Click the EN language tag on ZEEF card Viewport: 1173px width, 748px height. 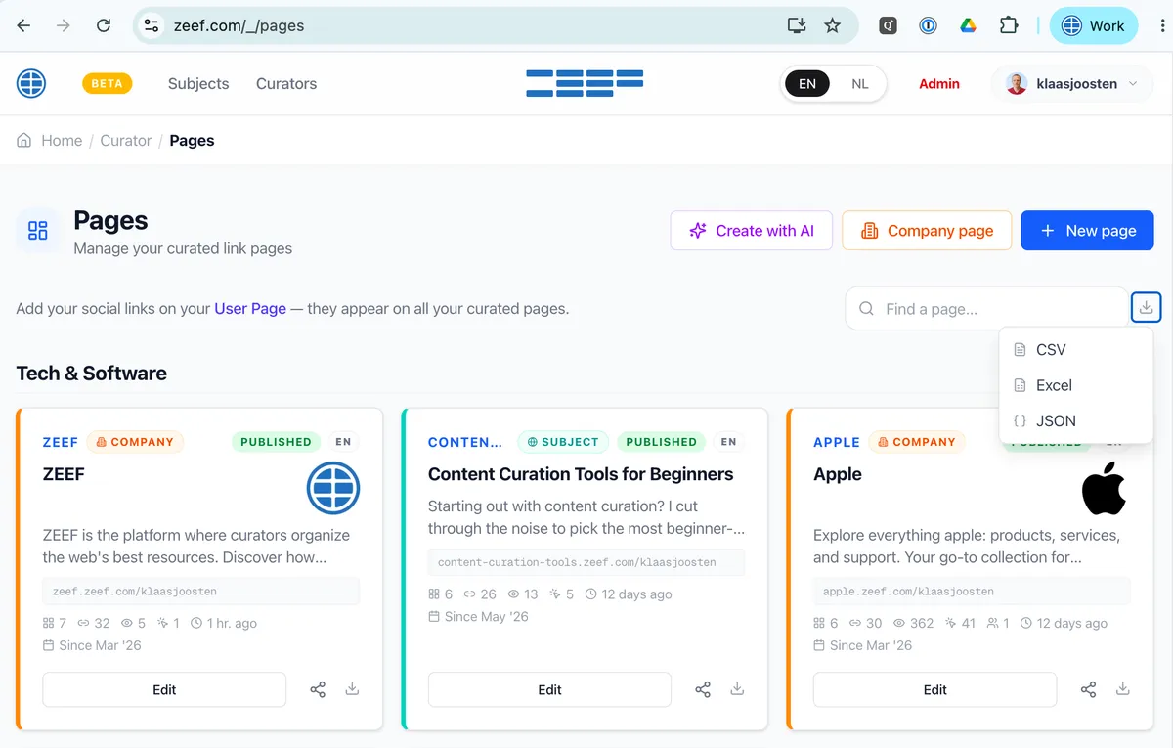(x=343, y=442)
